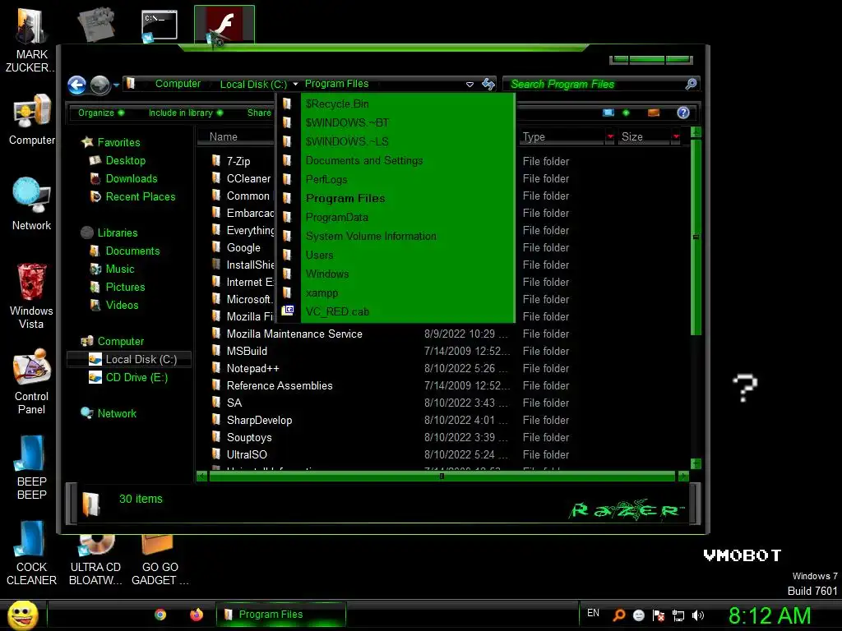842x631 pixels.
Task: Click the Forward navigation arrow
Action: (100, 85)
